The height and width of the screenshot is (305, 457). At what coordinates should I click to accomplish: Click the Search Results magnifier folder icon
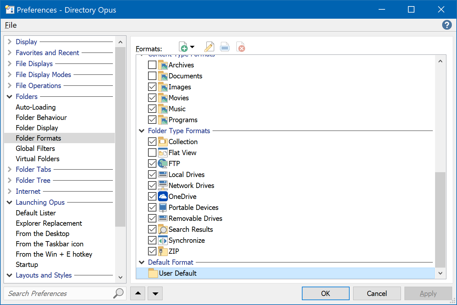coord(163,229)
